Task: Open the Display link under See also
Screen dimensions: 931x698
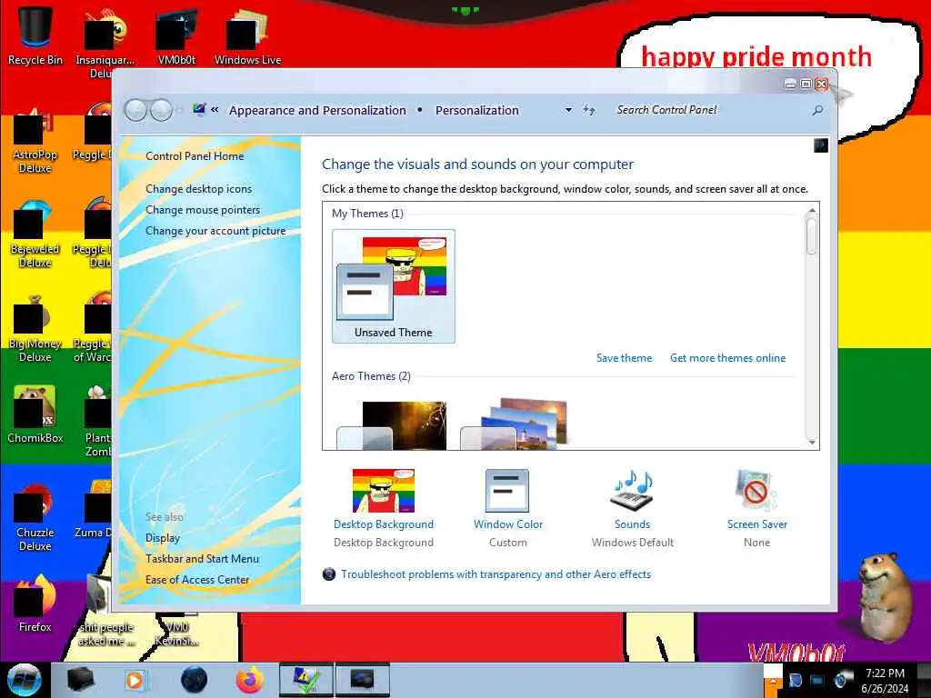Action: 163,538
